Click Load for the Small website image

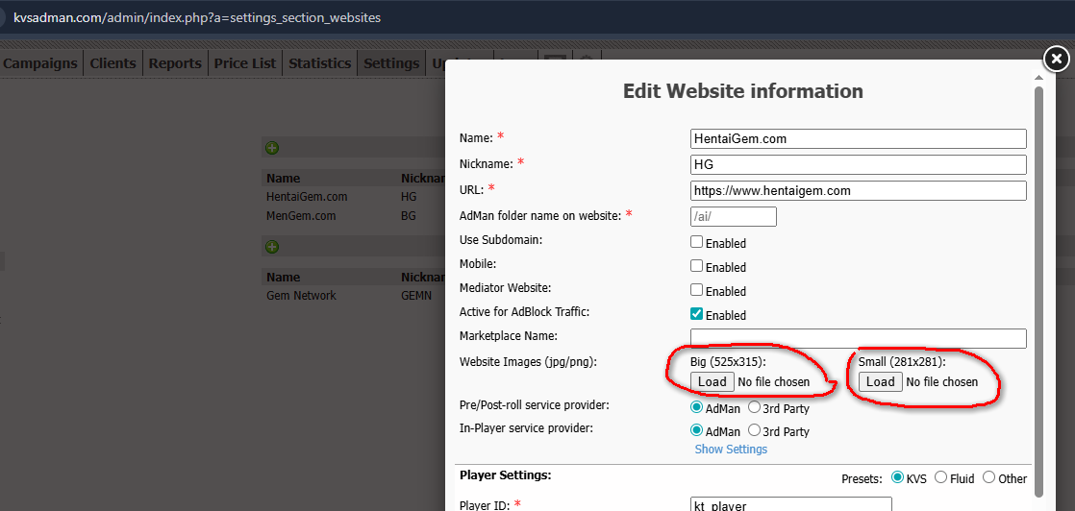[x=880, y=382]
